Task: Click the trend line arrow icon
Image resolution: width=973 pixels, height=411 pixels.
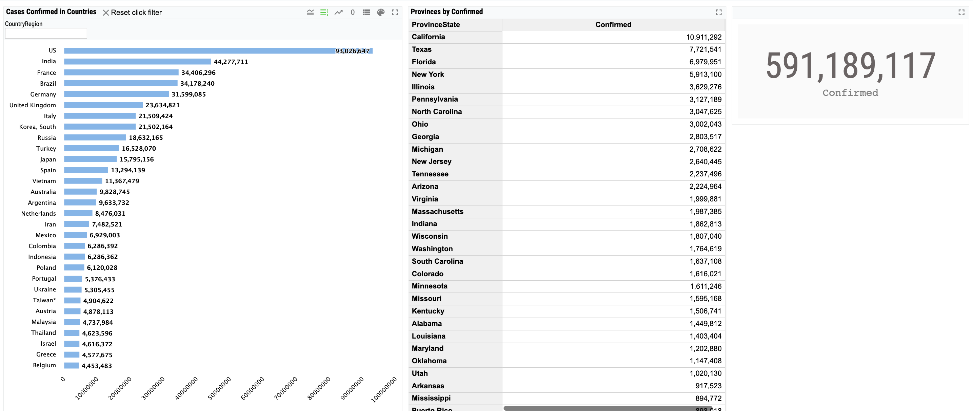Action: tap(338, 13)
